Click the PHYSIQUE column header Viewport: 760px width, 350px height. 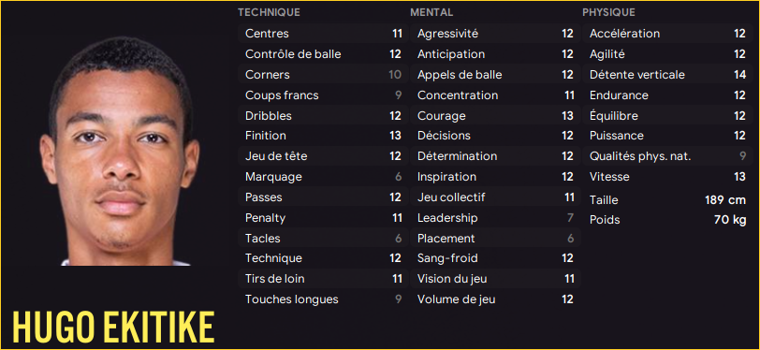click(608, 12)
